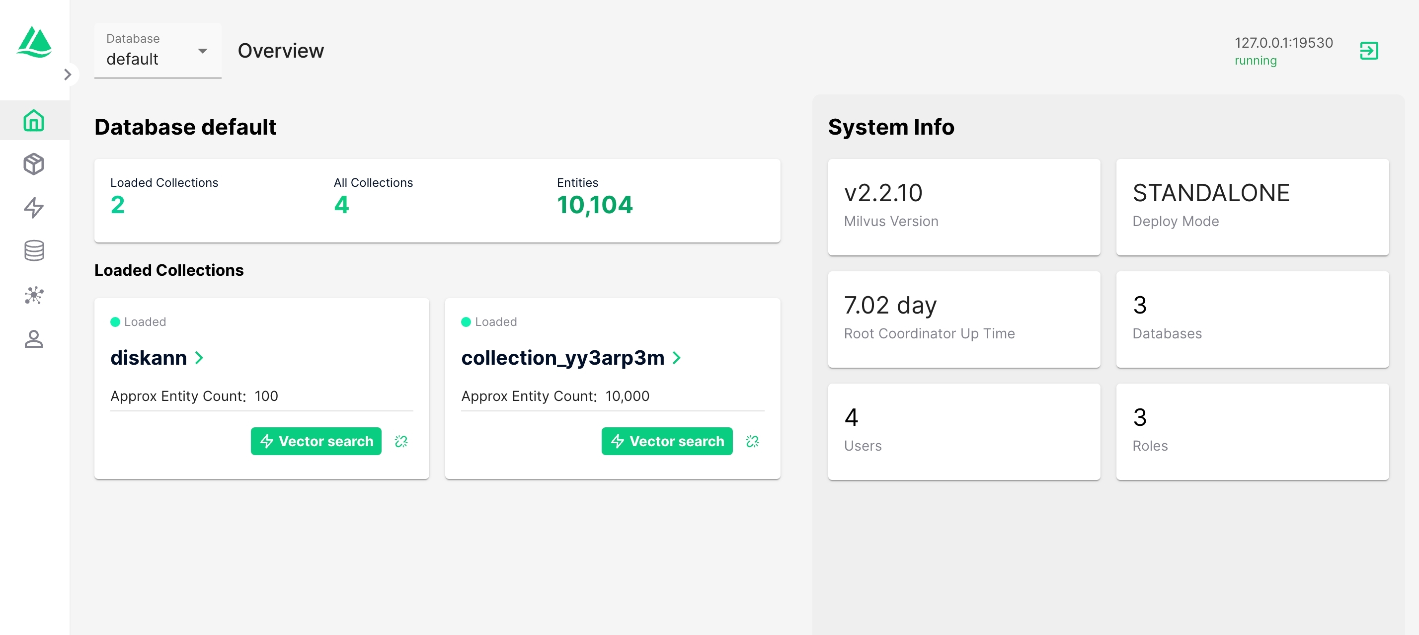Expand the sidebar navigation chevron
This screenshot has width=1419, height=635.
[68, 75]
